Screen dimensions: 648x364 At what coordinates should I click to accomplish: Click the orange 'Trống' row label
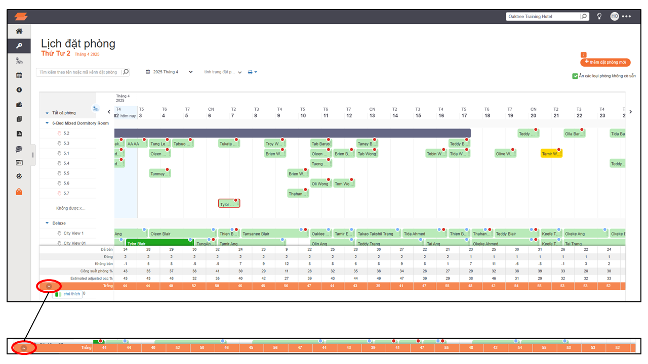108,286
